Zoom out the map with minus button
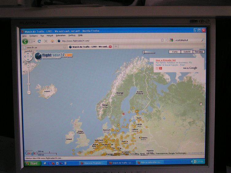Image resolution: width=231 pixels, height=173 pixels. (x=29, y=92)
